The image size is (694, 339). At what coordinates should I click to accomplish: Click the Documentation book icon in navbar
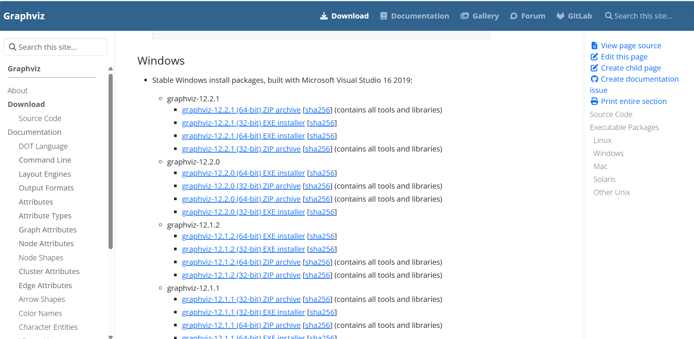coord(383,16)
